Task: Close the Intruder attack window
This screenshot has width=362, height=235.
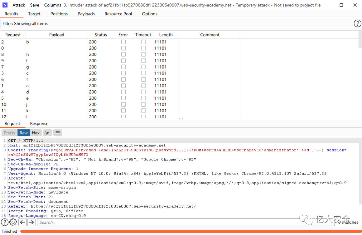Action: click(x=355, y=5)
